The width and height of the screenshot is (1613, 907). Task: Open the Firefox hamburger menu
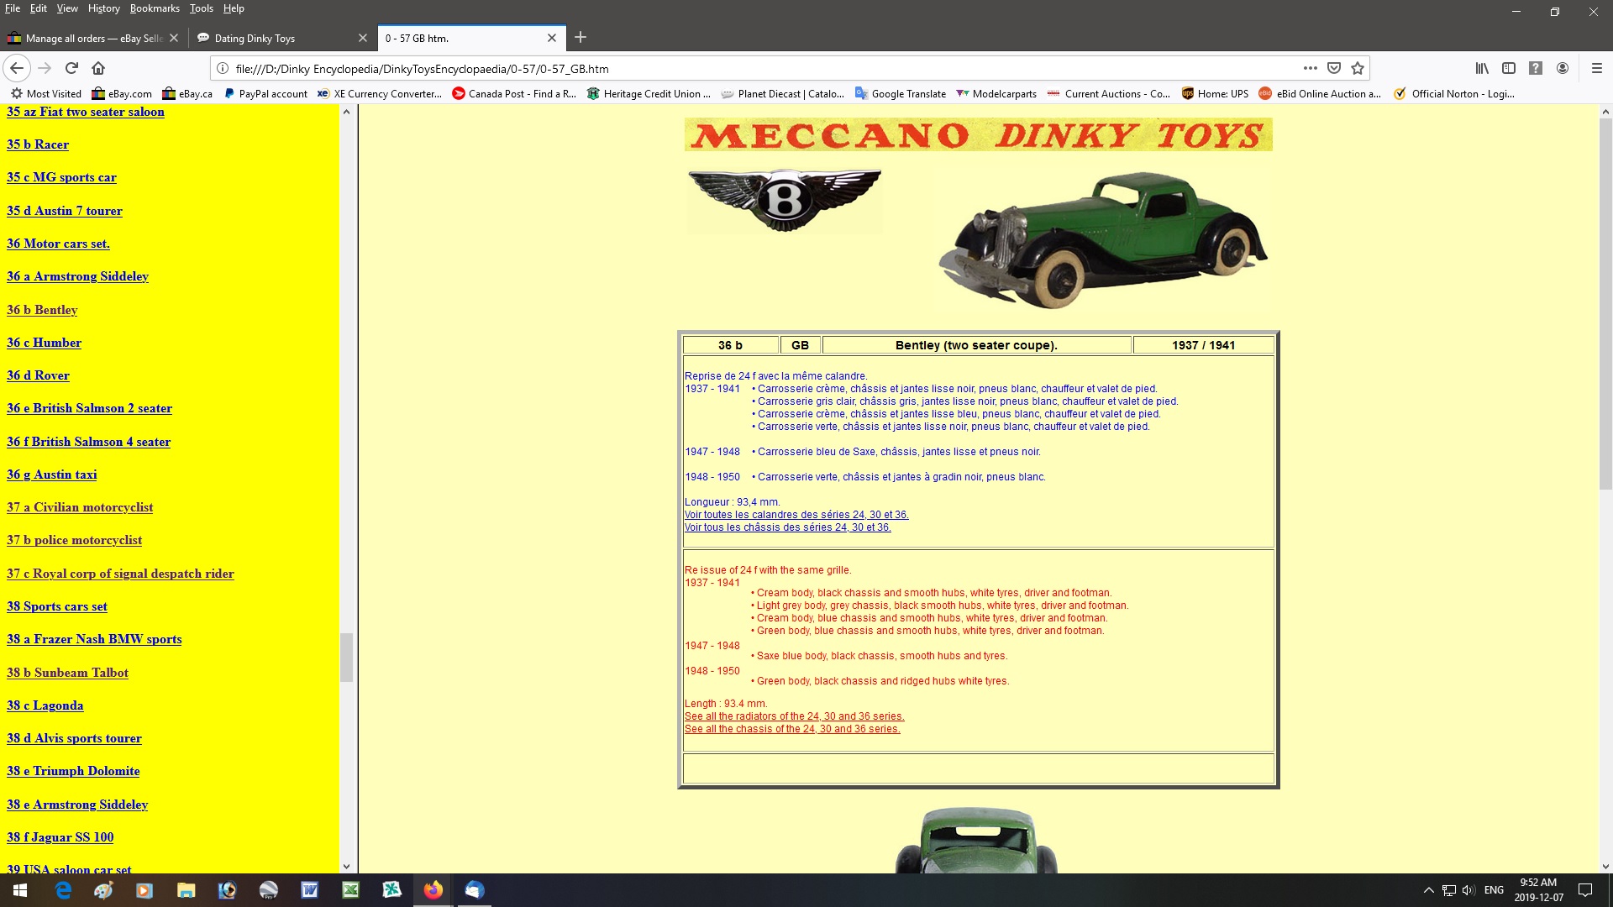coord(1597,68)
